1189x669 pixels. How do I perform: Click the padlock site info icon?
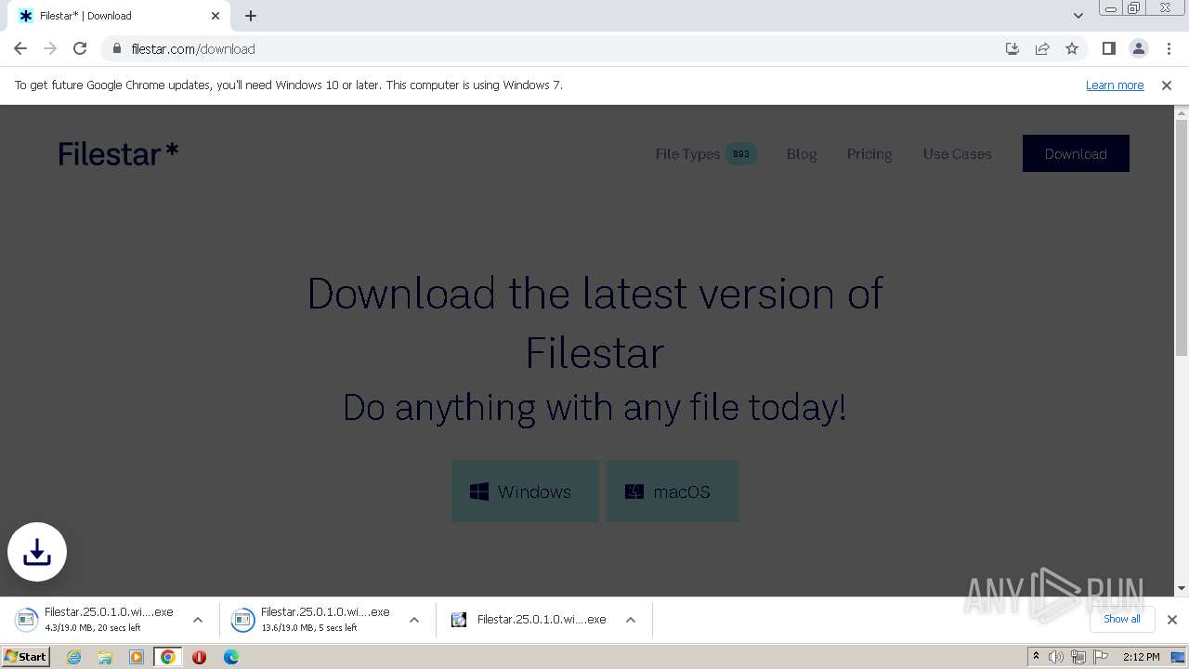[117, 48]
